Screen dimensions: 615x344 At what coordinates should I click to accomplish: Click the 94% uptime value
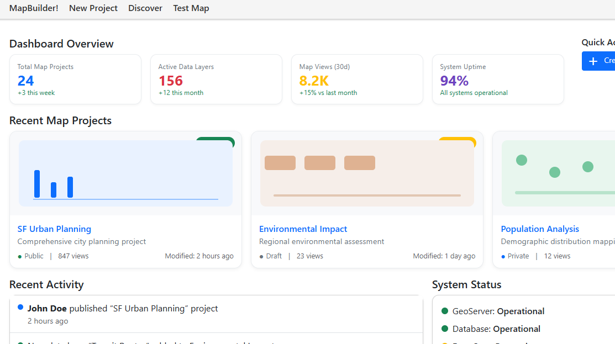tap(454, 81)
